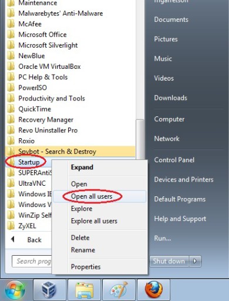229x301 pixels.
Task: Click the Search programs input field
Action: pyautogui.click(x=32, y=261)
